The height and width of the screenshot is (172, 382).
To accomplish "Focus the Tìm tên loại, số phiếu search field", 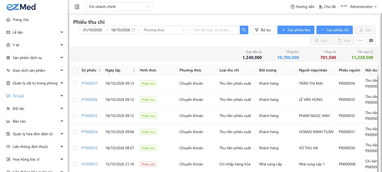I will click(215, 30).
